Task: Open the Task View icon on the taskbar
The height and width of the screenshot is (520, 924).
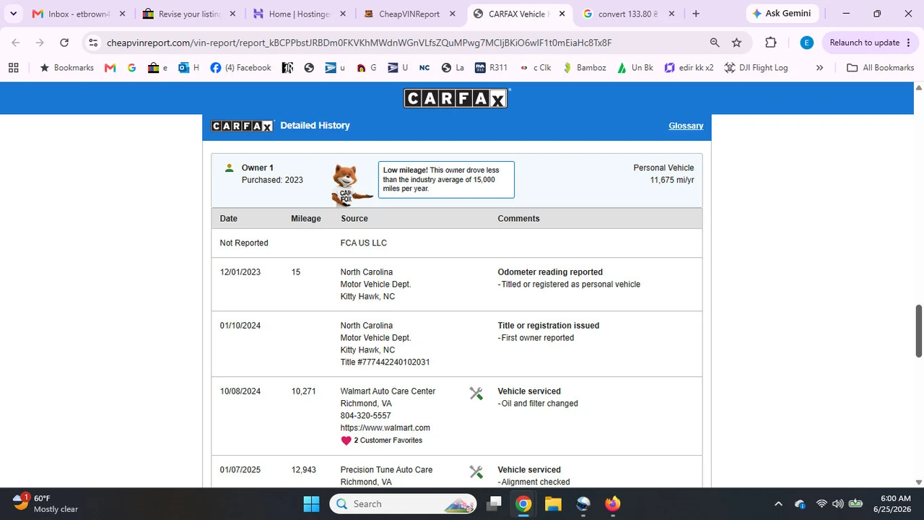Action: tap(494, 503)
